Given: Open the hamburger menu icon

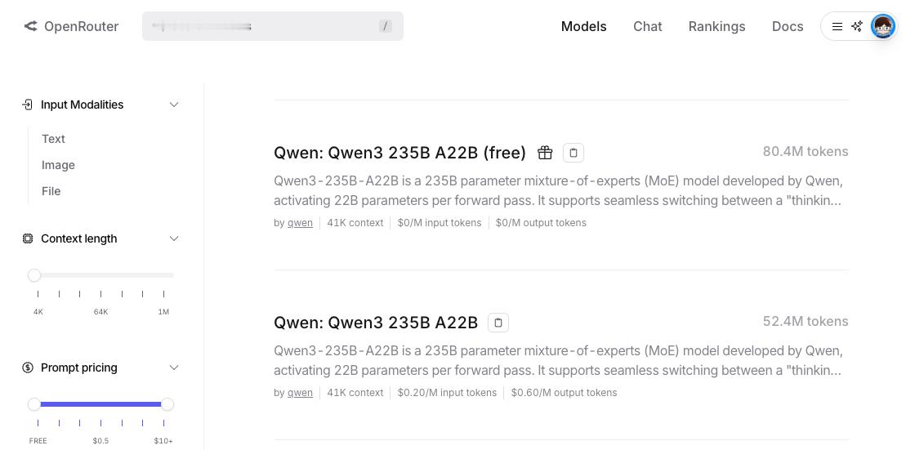Looking at the screenshot, I should point(837,26).
